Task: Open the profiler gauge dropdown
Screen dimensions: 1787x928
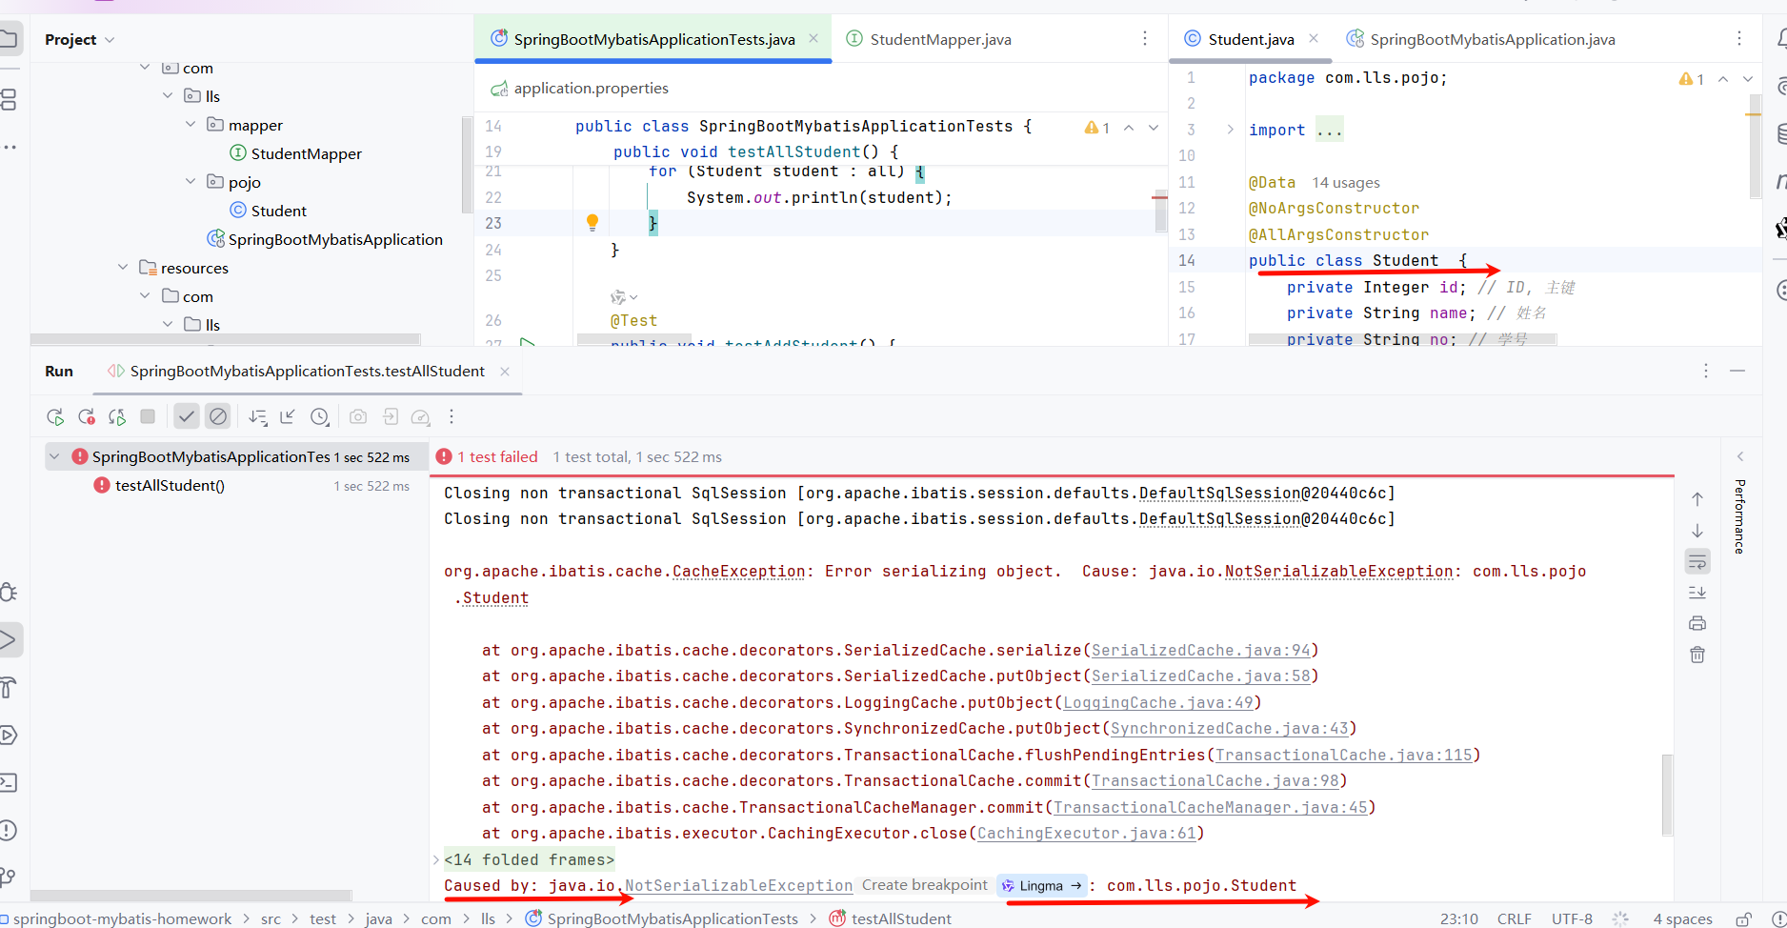Action: coord(421,416)
